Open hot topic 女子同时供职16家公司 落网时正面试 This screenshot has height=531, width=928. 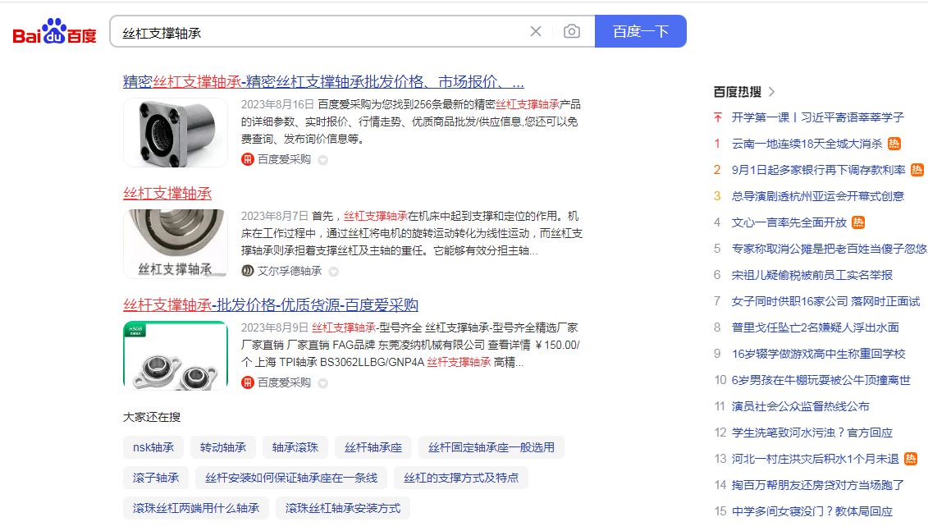825,301
